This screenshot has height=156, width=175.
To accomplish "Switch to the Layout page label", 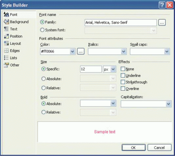I will pyautogui.click(x=15, y=44).
